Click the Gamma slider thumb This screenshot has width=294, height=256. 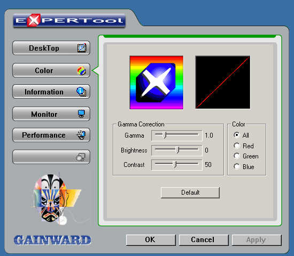164,135
